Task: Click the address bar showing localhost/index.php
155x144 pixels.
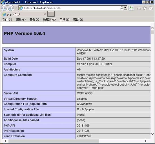Action: click(x=69, y=8)
